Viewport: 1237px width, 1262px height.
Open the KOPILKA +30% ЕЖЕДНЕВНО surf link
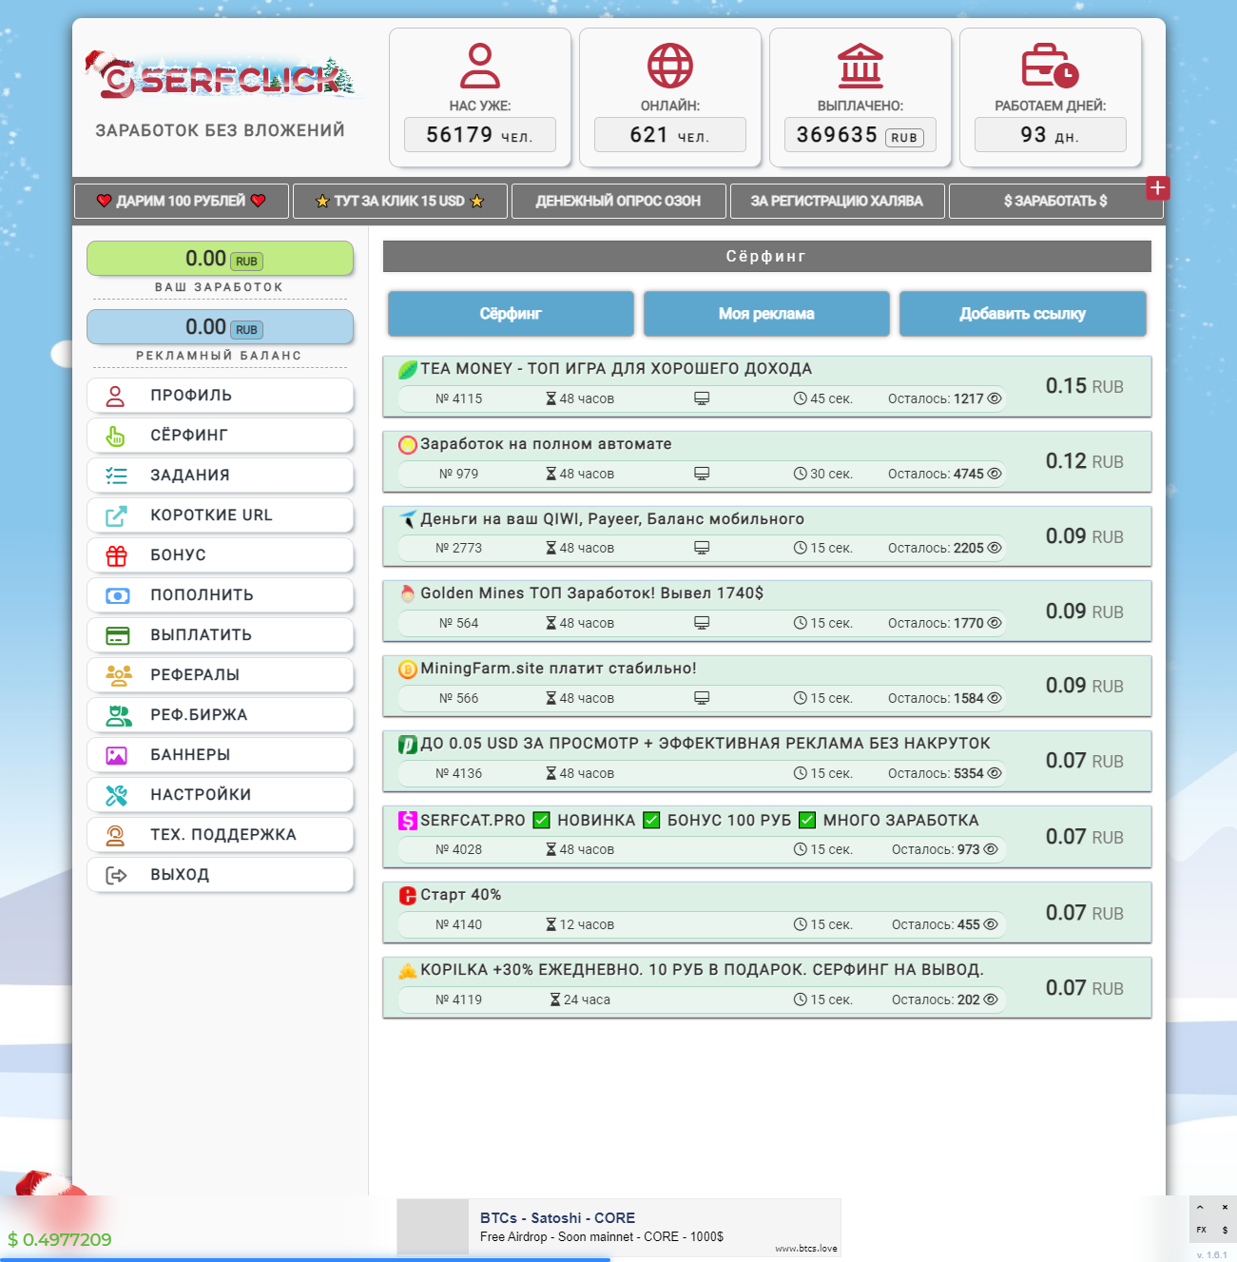(702, 970)
